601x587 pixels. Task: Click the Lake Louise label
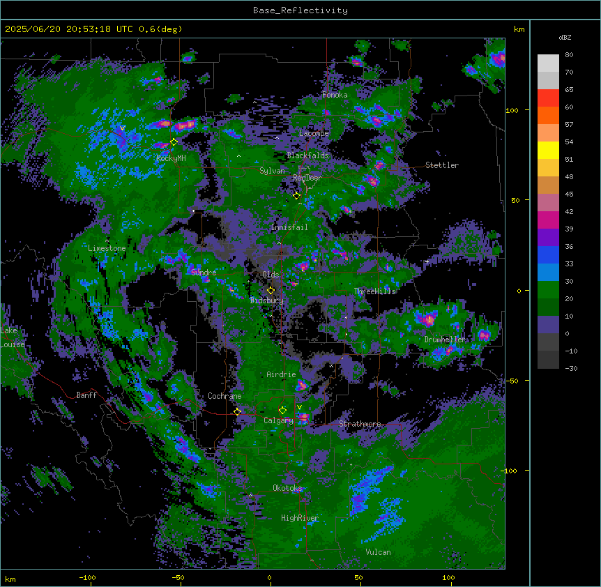coord(13,337)
